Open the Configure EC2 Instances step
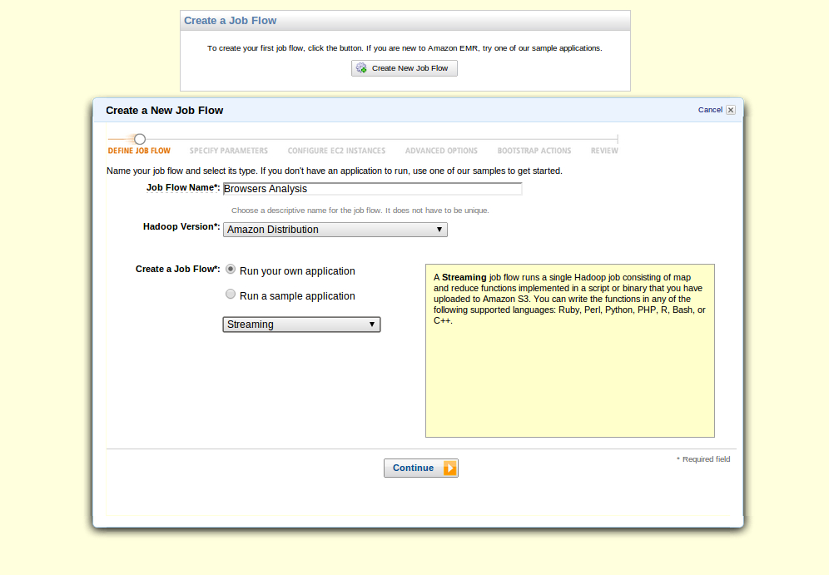The image size is (829, 575). coord(336,151)
